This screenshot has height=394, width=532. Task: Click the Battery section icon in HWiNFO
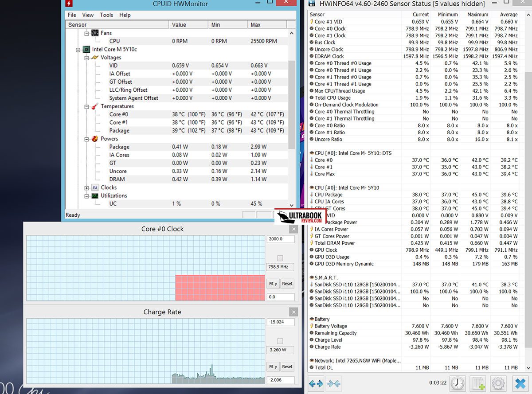[x=312, y=319]
